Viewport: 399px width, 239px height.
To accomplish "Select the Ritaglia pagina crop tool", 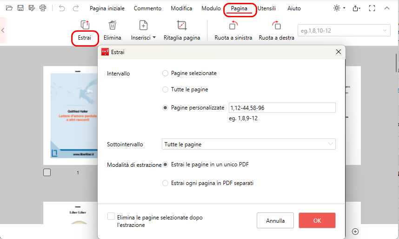I will [182, 31].
